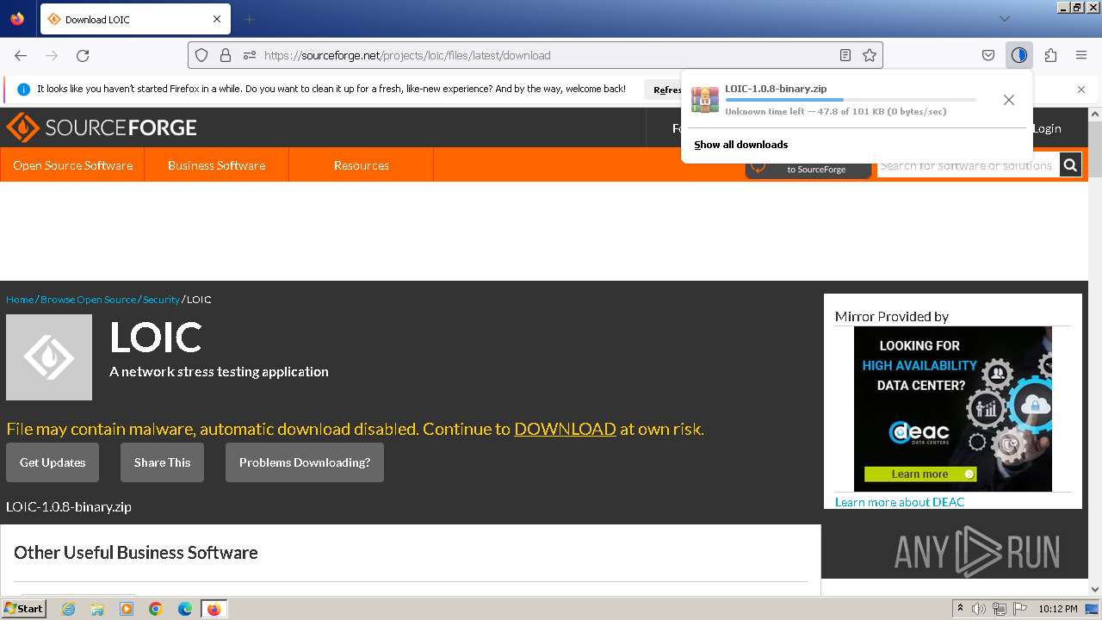The image size is (1102, 620).
Task: Click the Action Center flag icon
Action: pyautogui.click(x=1020, y=609)
